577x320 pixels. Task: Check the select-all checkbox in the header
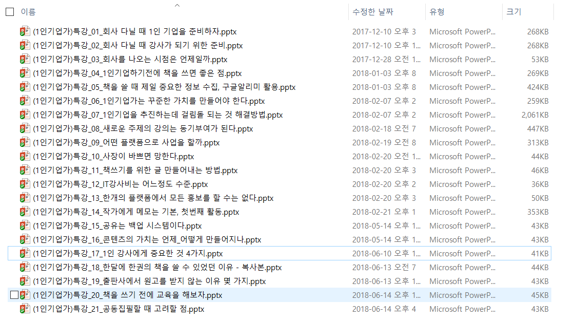9,11
